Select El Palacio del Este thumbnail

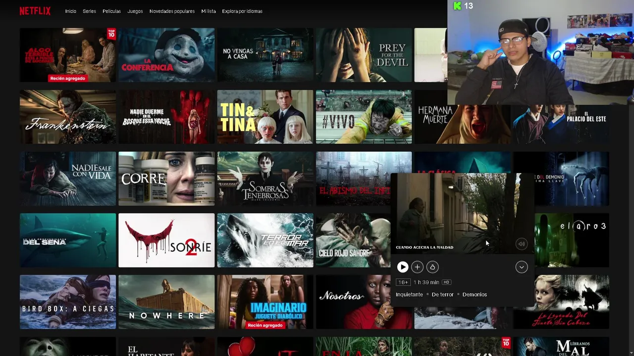point(561,124)
